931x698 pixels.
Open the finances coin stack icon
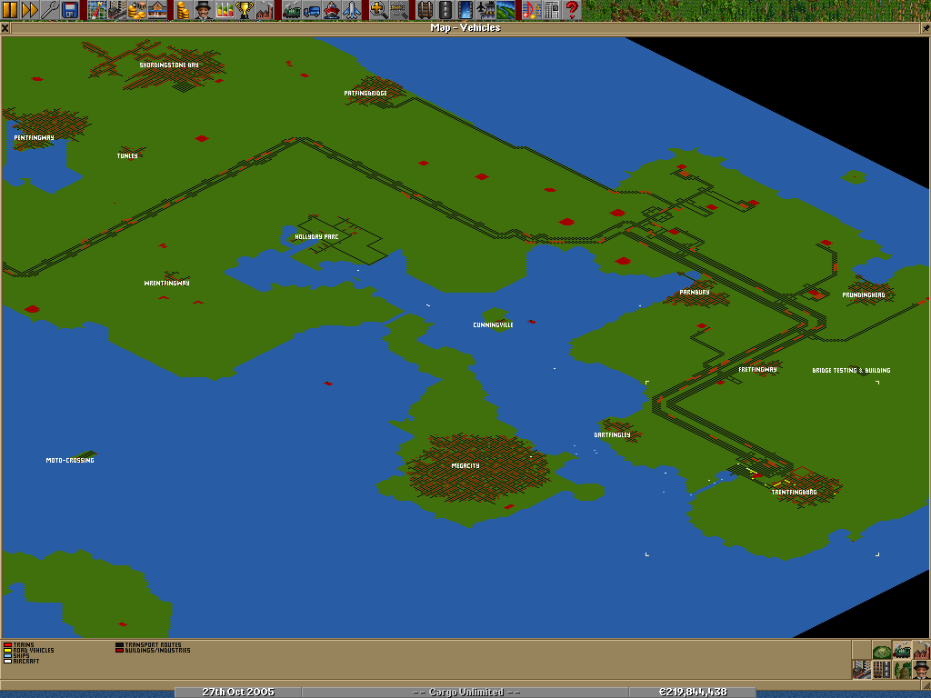(x=184, y=10)
